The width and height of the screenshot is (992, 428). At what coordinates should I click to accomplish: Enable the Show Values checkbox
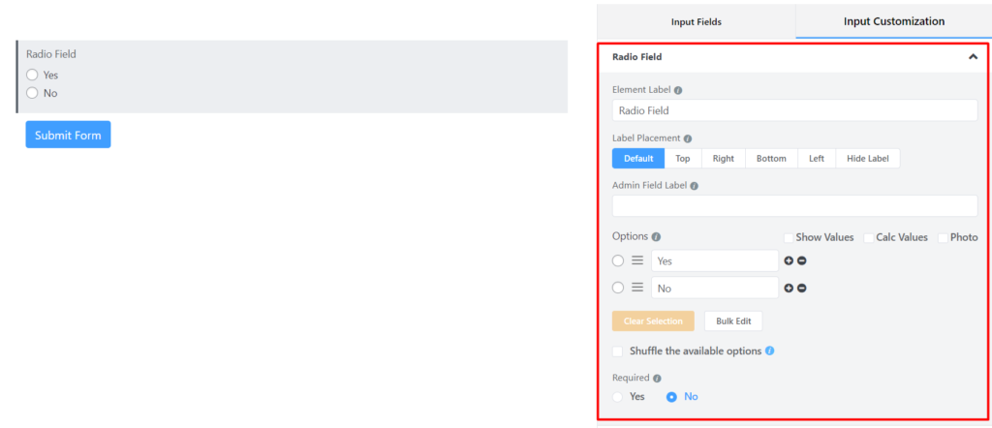point(789,237)
